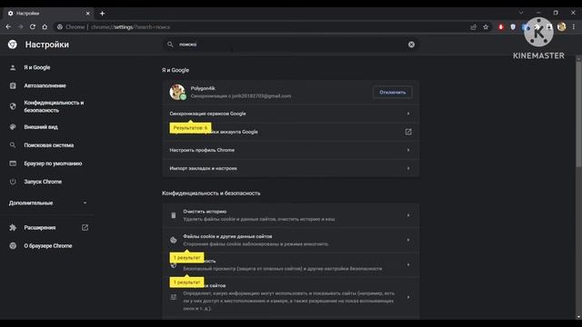Screen dimensions: 582x327
Task: Open О браузере Chrome in sidebar
Action: [47, 246]
